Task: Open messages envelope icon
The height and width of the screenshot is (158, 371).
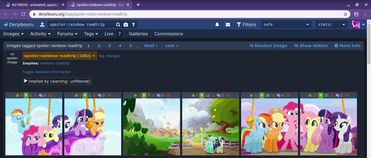Action: click(228, 24)
